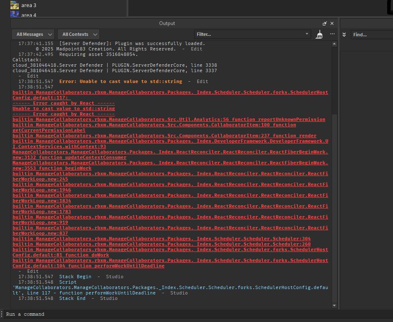Close the Output panel
The height and width of the screenshot is (322, 393).
point(332,23)
